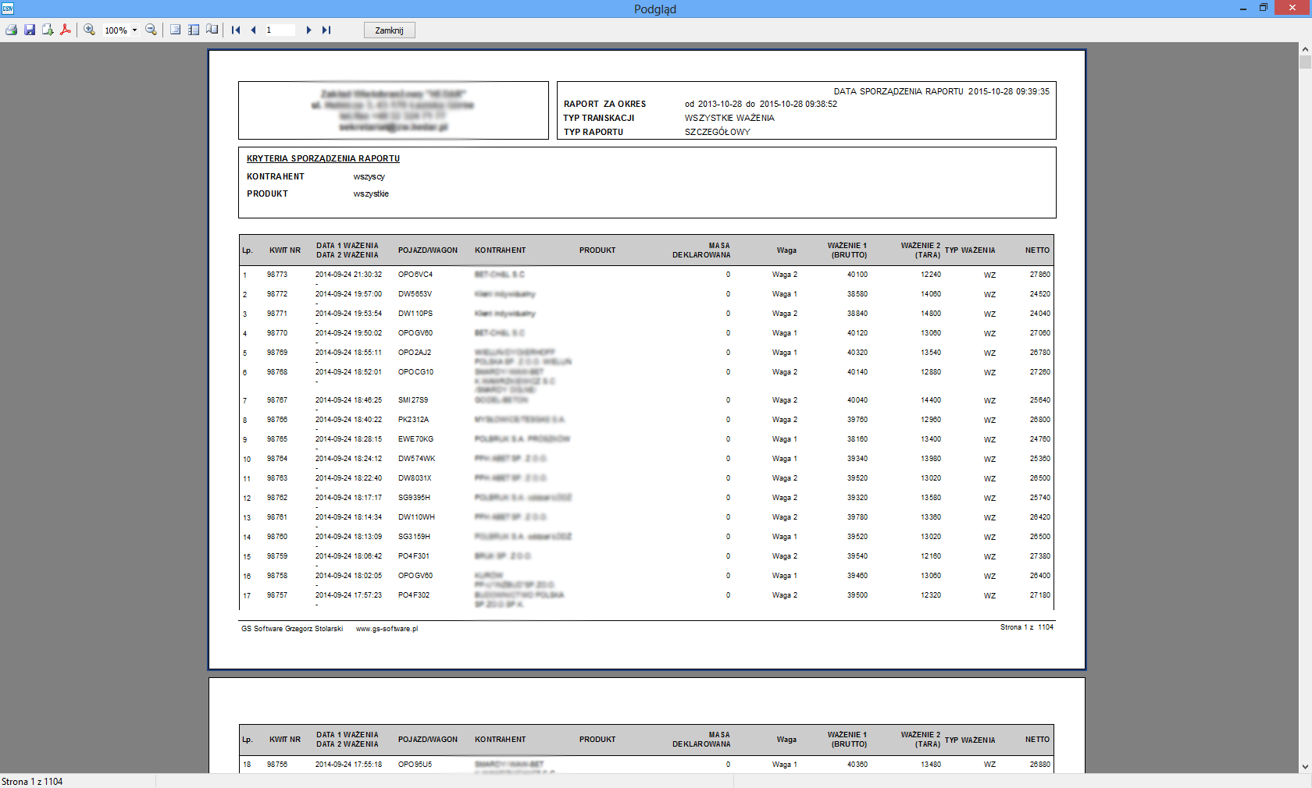The image size is (1312, 788).
Task: Export report to PDF
Action: coord(66,30)
